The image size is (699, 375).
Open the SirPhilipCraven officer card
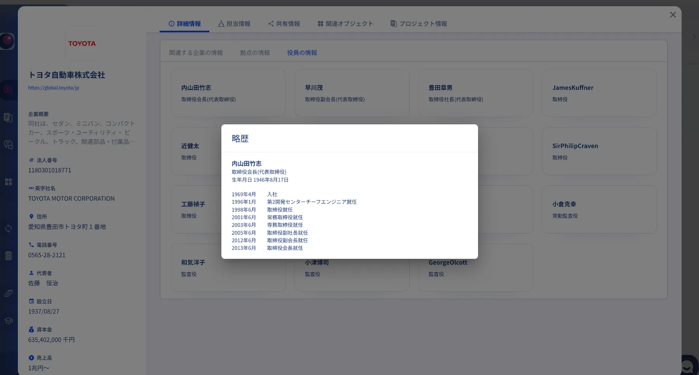tap(599, 151)
